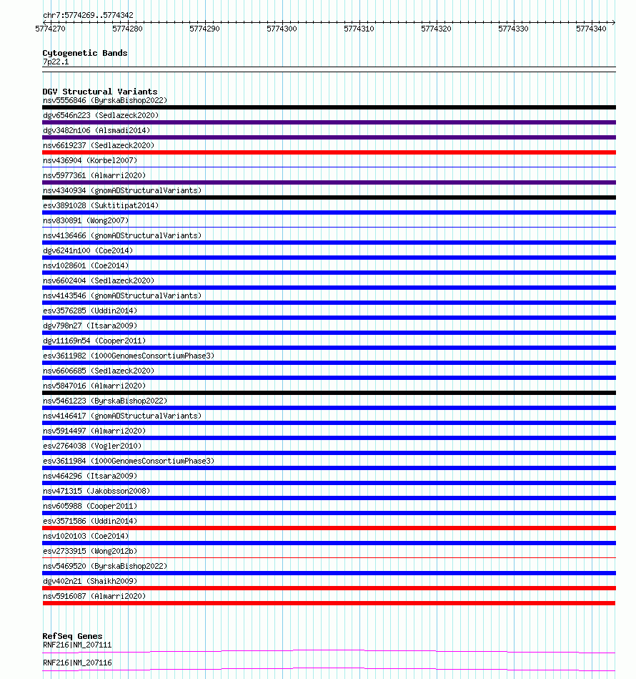
Task: Open nsv5914497 (Almarri2020) variant label
Action: (94, 431)
